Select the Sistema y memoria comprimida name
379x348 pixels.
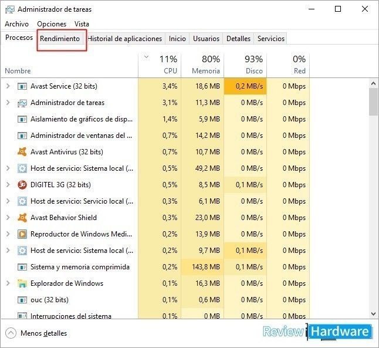point(80,267)
